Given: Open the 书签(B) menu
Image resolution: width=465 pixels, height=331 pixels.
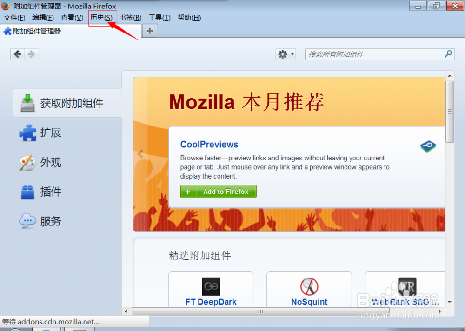Looking at the screenshot, I should tap(131, 18).
